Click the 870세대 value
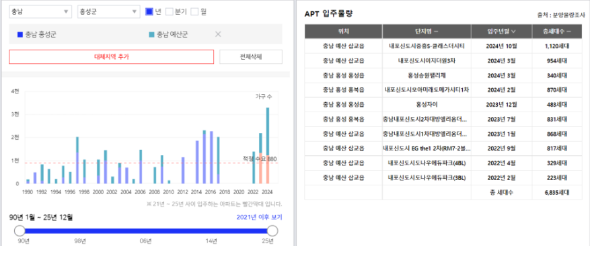The width and height of the screenshot is (590, 256). (x=557, y=90)
